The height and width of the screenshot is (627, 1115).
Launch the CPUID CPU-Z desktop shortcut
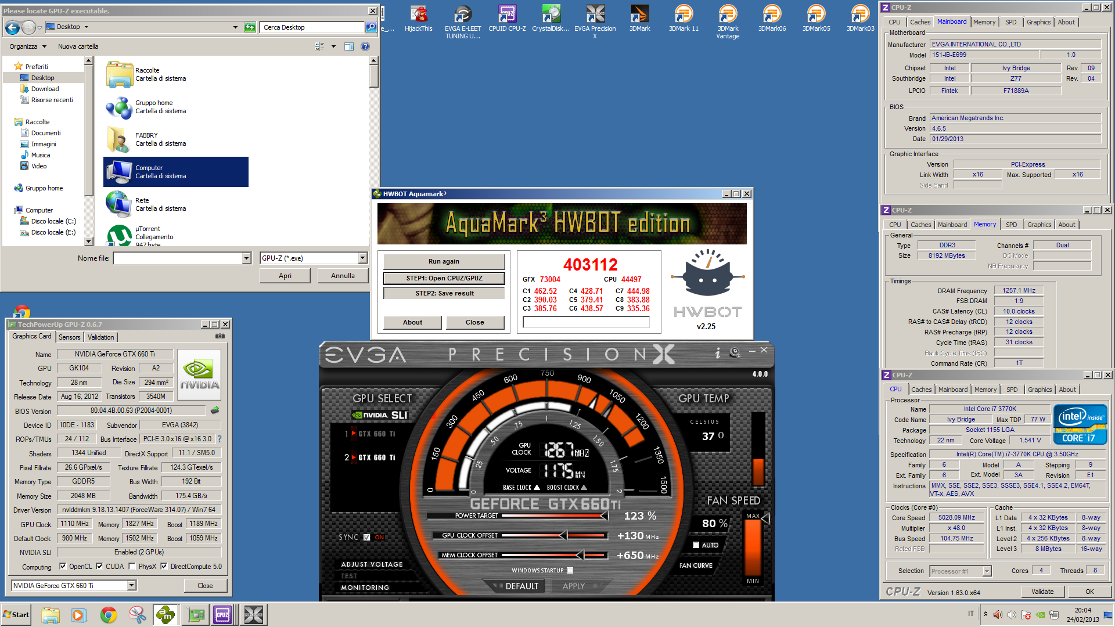click(507, 19)
